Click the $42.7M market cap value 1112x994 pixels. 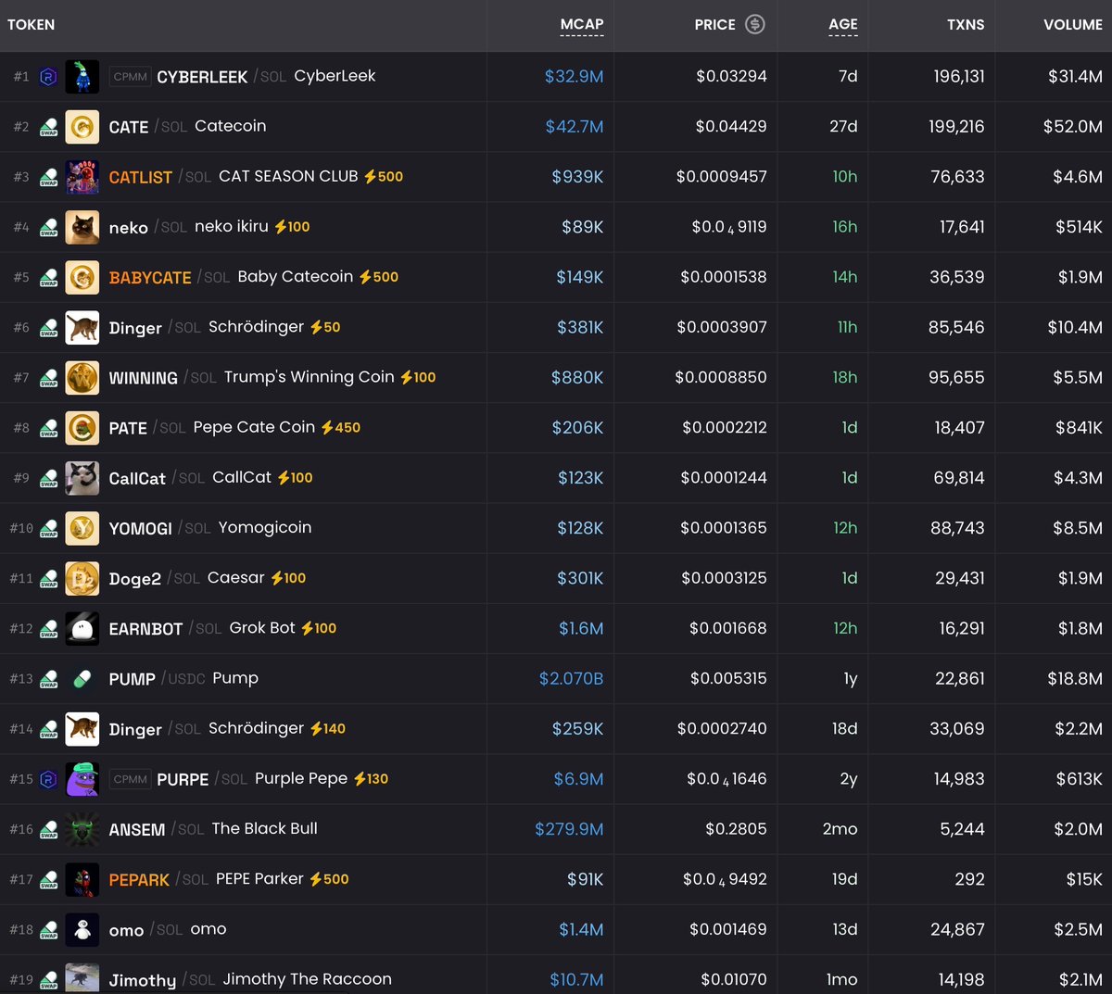click(575, 127)
